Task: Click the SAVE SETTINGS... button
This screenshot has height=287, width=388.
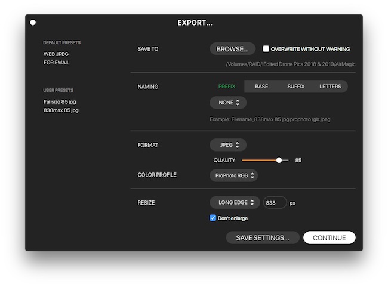Action: click(263, 237)
